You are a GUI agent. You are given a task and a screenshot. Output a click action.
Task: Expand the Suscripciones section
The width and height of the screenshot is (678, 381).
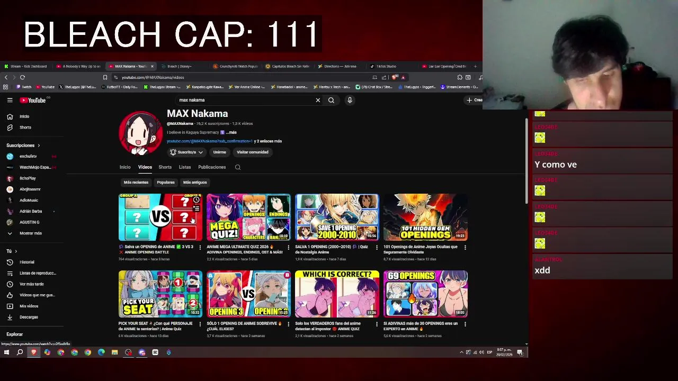[x=23, y=146]
